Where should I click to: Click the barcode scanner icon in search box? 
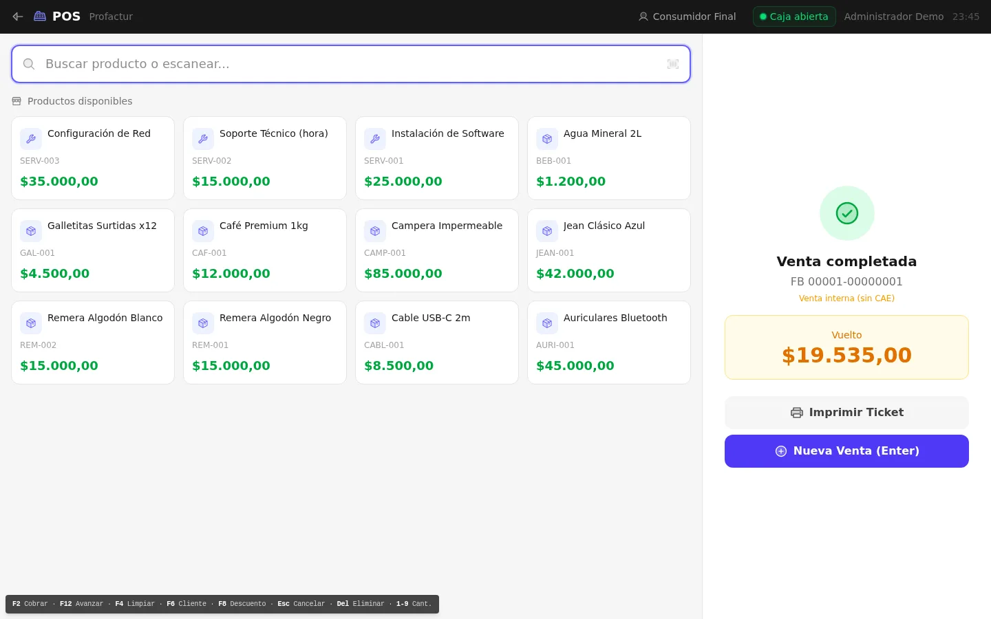(x=673, y=64)
